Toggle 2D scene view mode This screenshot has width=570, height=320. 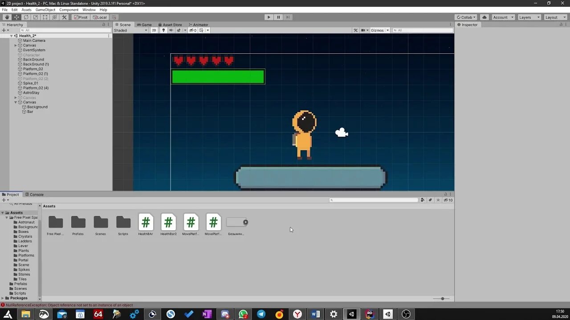(x=154, y=30)
